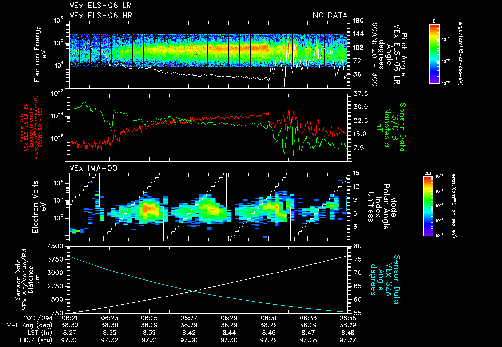Click the "V-E Ang (deg)" row label

click(x=29, y=325)
